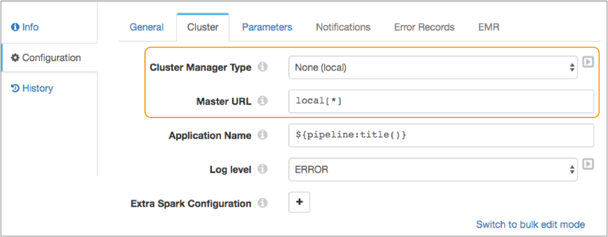This screenshot has width=608, height=237.
Task: Go to the Notifications tab
Action: [343, 27]
